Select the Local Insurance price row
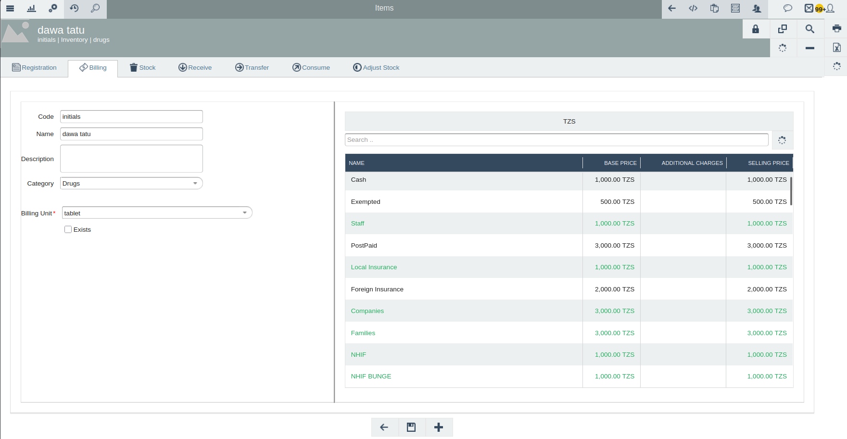 point(569,267)
